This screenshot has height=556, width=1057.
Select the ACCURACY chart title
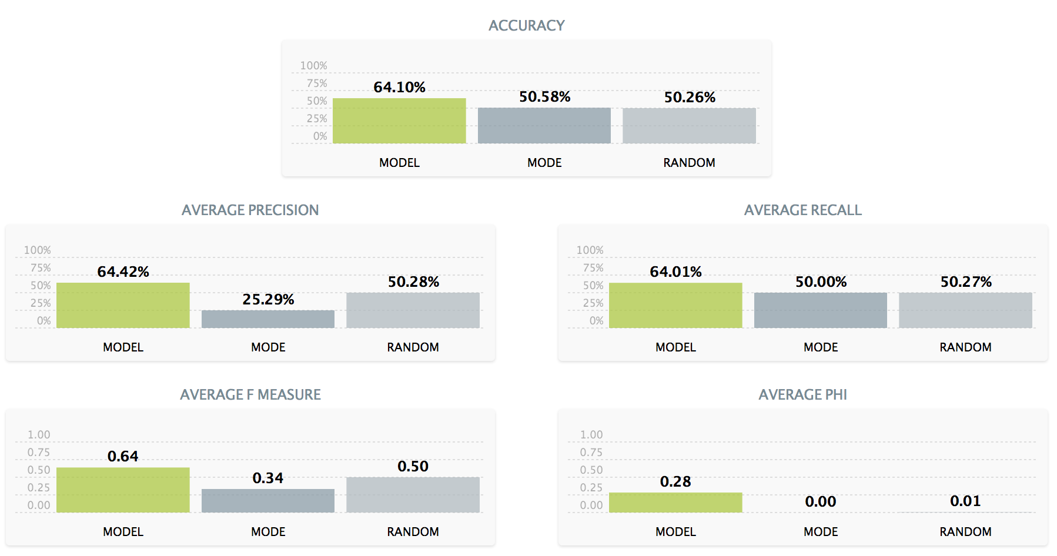click(x=526, y=26)
